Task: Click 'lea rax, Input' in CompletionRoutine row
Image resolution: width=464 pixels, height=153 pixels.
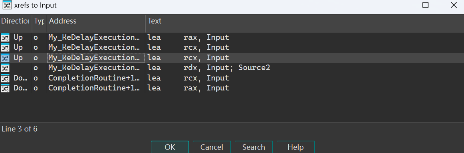Action: (188, 88)
